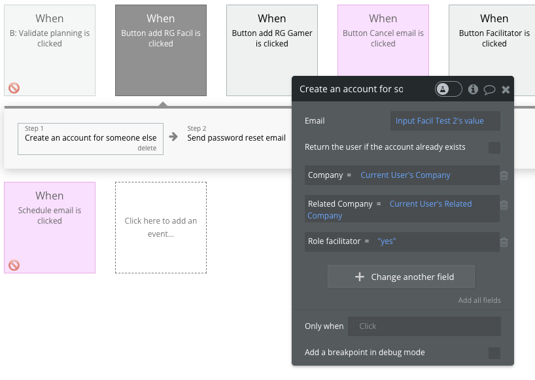This screenshot has width=535, height=380.
Task: Click the disabled icon on Schedule email event
Action: click(14, 265)
